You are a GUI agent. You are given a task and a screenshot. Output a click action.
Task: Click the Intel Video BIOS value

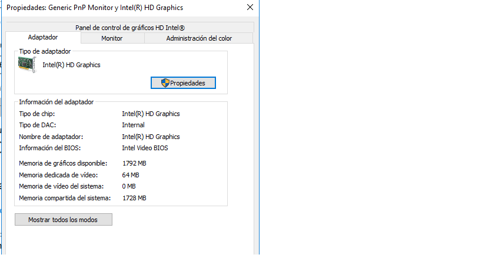pos(145,148)
